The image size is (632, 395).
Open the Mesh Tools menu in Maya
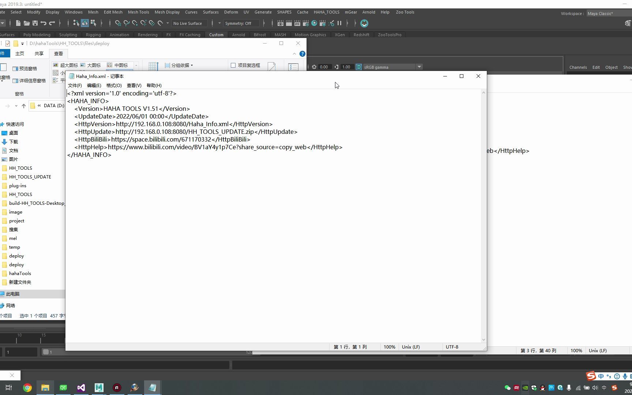pyautogui.click(x=138, y=12)
